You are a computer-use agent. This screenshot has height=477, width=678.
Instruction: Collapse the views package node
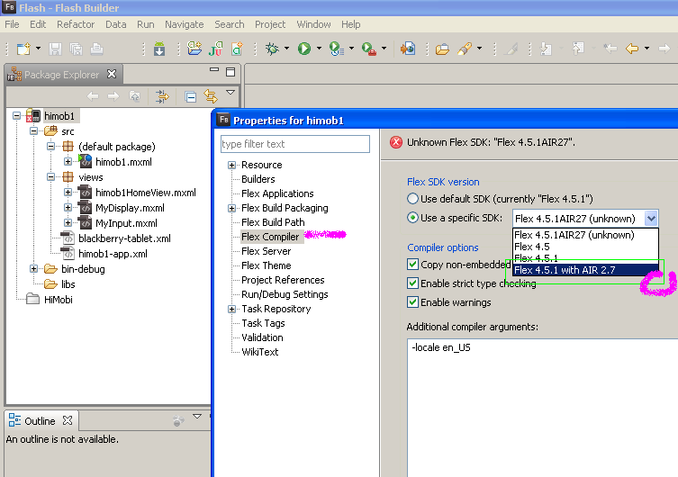(x=50, y=176)
